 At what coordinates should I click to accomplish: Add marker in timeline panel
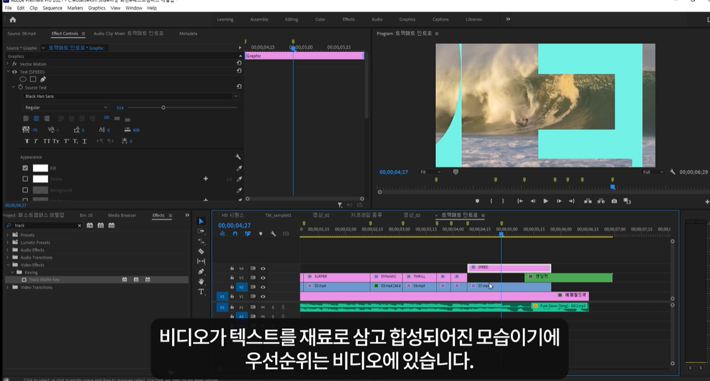(260, 234)
